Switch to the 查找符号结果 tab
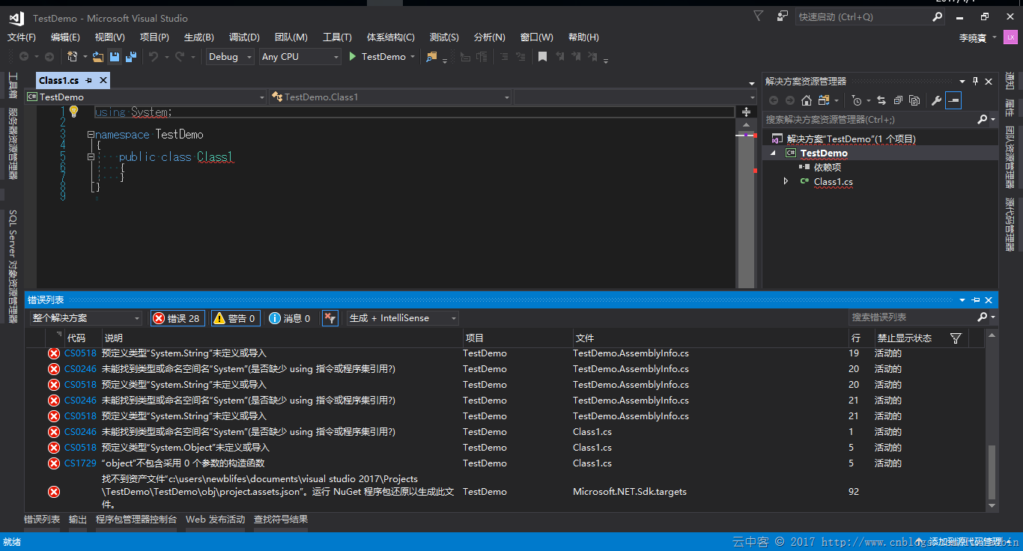Screen dimensions: 1023x551 click(x=281, y=520)
